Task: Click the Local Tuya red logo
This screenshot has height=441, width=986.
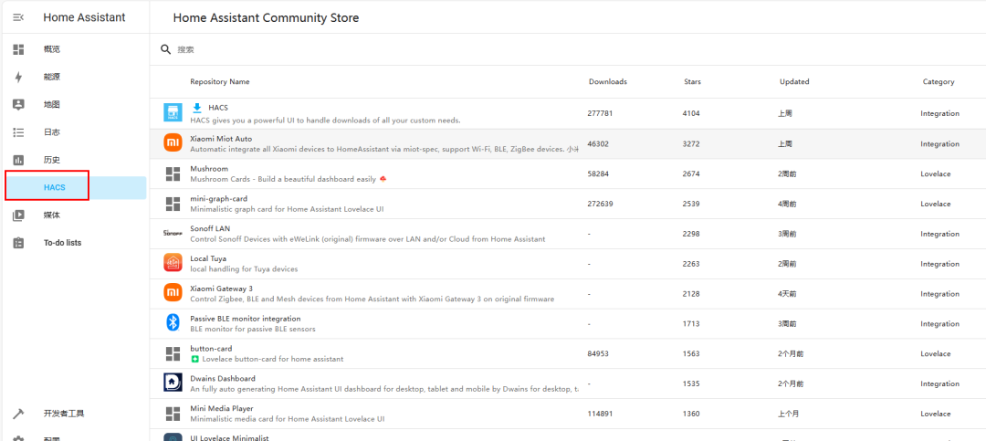Action: [x=173, y=263]
